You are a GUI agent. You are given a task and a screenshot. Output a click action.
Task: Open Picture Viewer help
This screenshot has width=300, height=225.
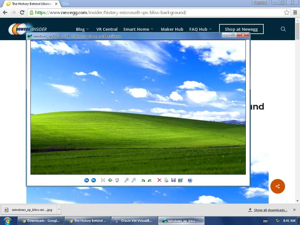[x=190, y=180]
